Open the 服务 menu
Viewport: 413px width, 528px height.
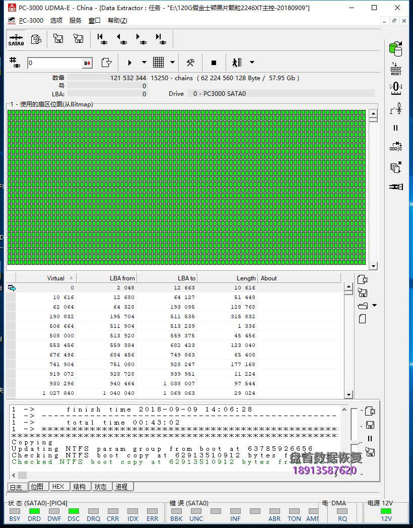75,20
